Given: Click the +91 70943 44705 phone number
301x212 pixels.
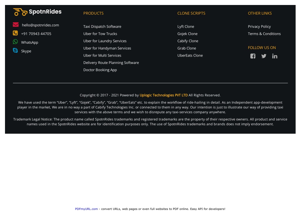Looking at the screenshot, I should pos(36,34).
